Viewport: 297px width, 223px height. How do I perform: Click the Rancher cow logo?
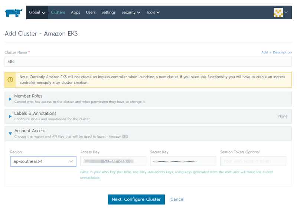(x=14, y=13)
